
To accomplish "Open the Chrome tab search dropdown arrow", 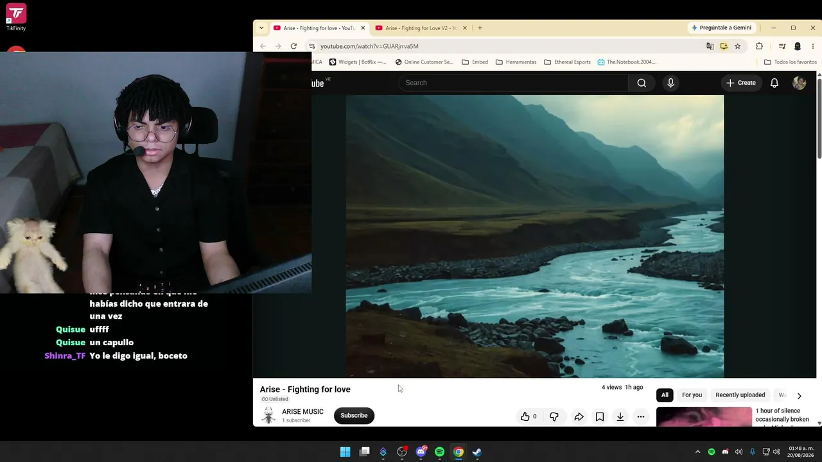I will 261,28.
